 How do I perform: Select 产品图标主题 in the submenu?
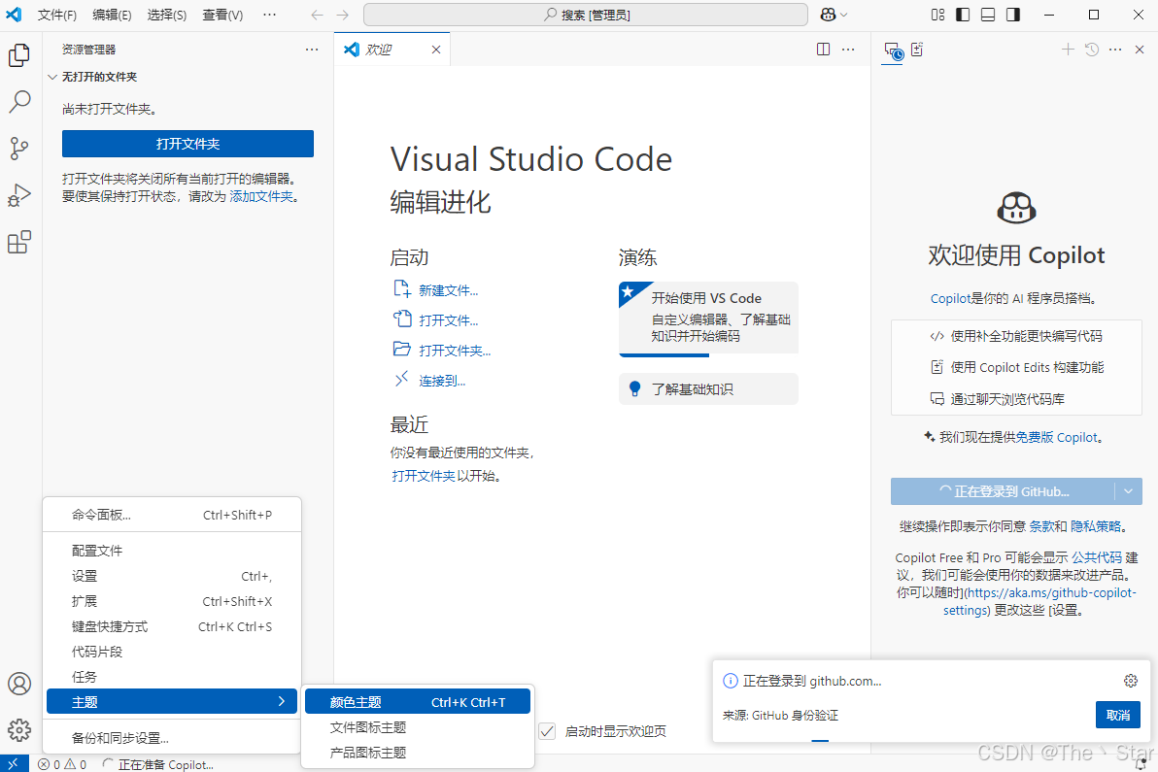pos(418,753)
